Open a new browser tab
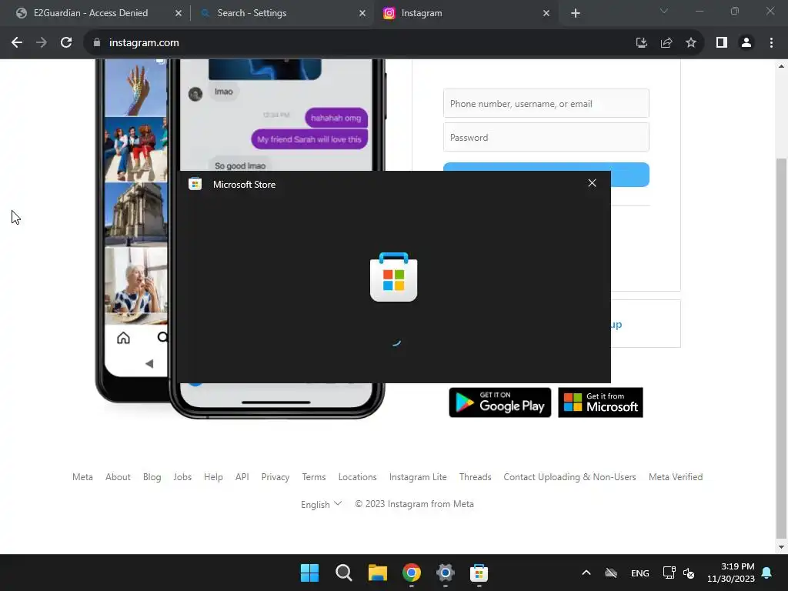The width and height of the screenshot is (788, 591). [576, 14]
